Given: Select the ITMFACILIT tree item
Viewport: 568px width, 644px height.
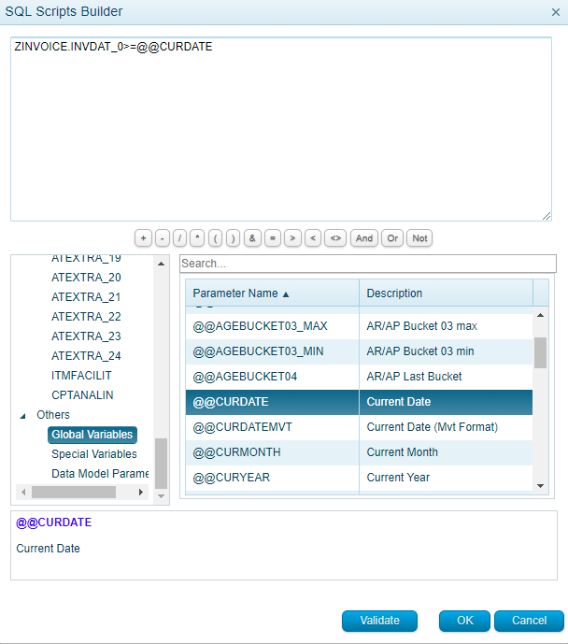Looking at the screenshot, I should coord(81,376).
